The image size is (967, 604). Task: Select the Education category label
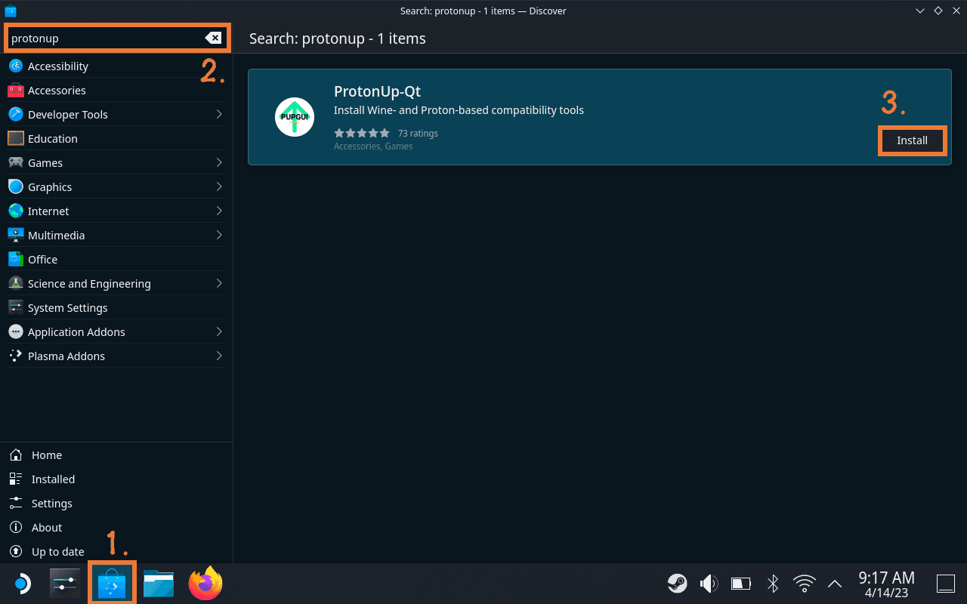(53, 139)
